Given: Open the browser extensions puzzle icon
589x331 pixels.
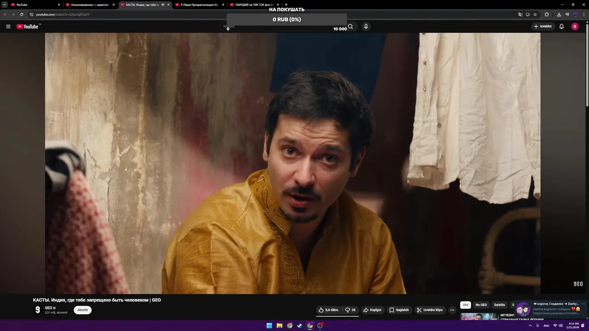Looking at the screenshot, I should coord(547,14).
